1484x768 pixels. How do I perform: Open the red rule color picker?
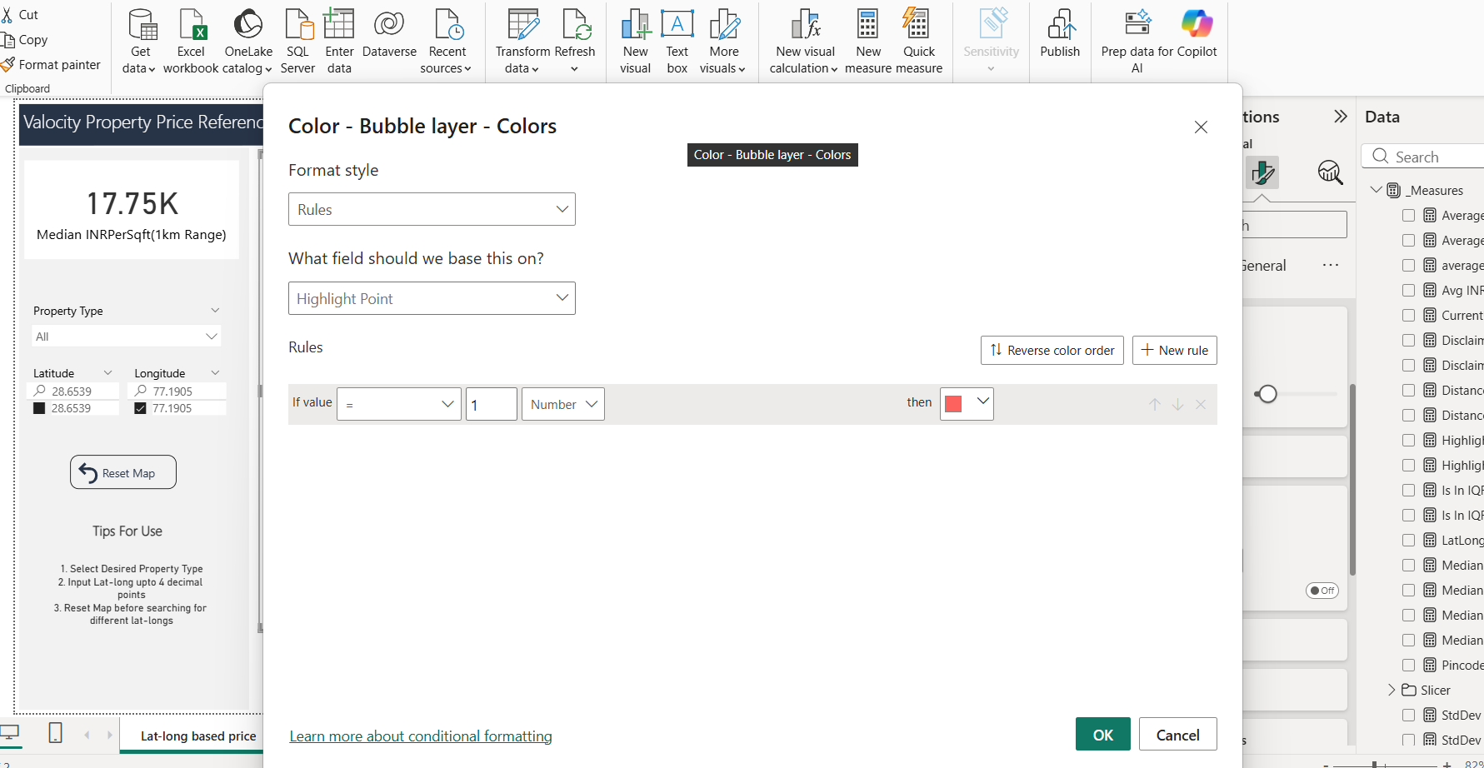tap(967, 404)
